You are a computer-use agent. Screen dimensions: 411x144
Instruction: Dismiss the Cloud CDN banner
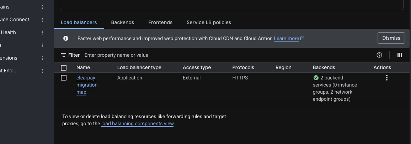(391, 38)
